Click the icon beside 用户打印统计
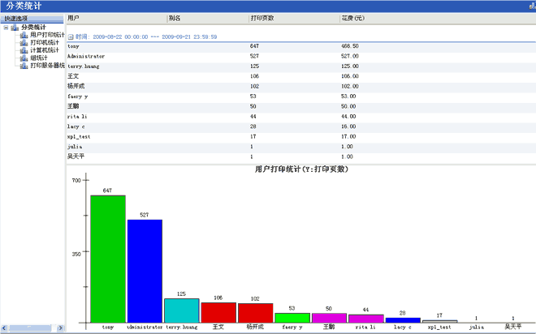 coord(24,35)
